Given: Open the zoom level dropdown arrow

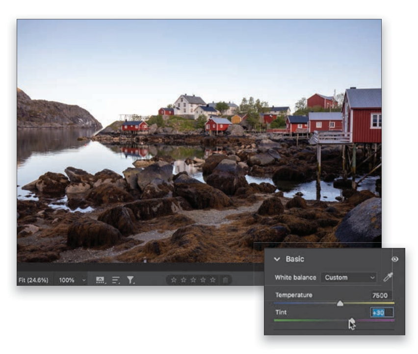Looking at the screenshot, I should (x=84, y=280).
